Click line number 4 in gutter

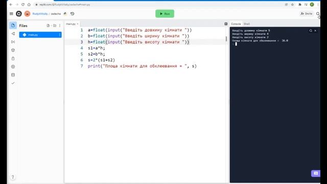pos(82,48)
